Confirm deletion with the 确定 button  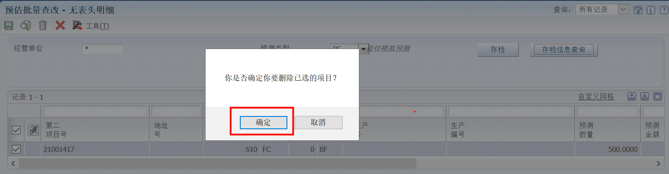[x=263, y=122]
